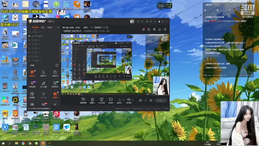Click the unlock padlock icon above the preview
The image size is (259, 146).
(149, 29)
